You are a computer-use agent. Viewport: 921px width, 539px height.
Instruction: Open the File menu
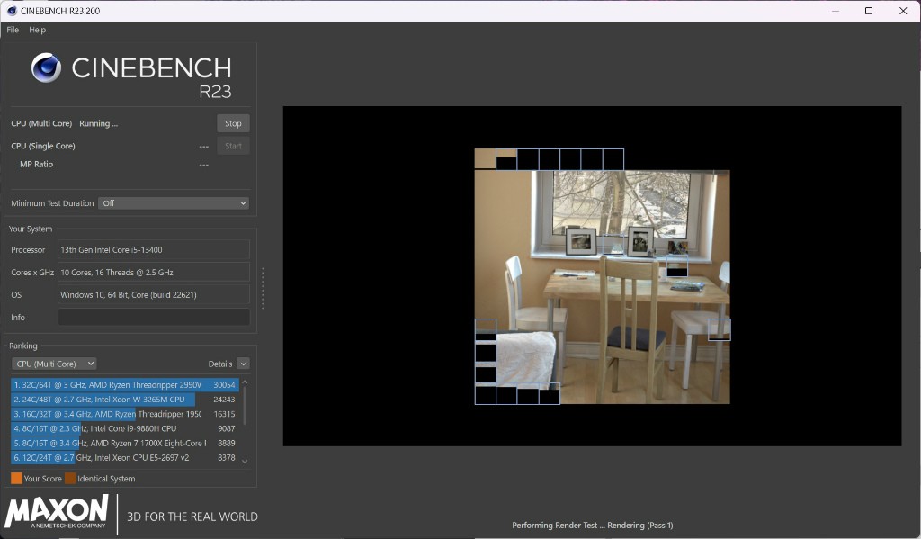[13, 30]
